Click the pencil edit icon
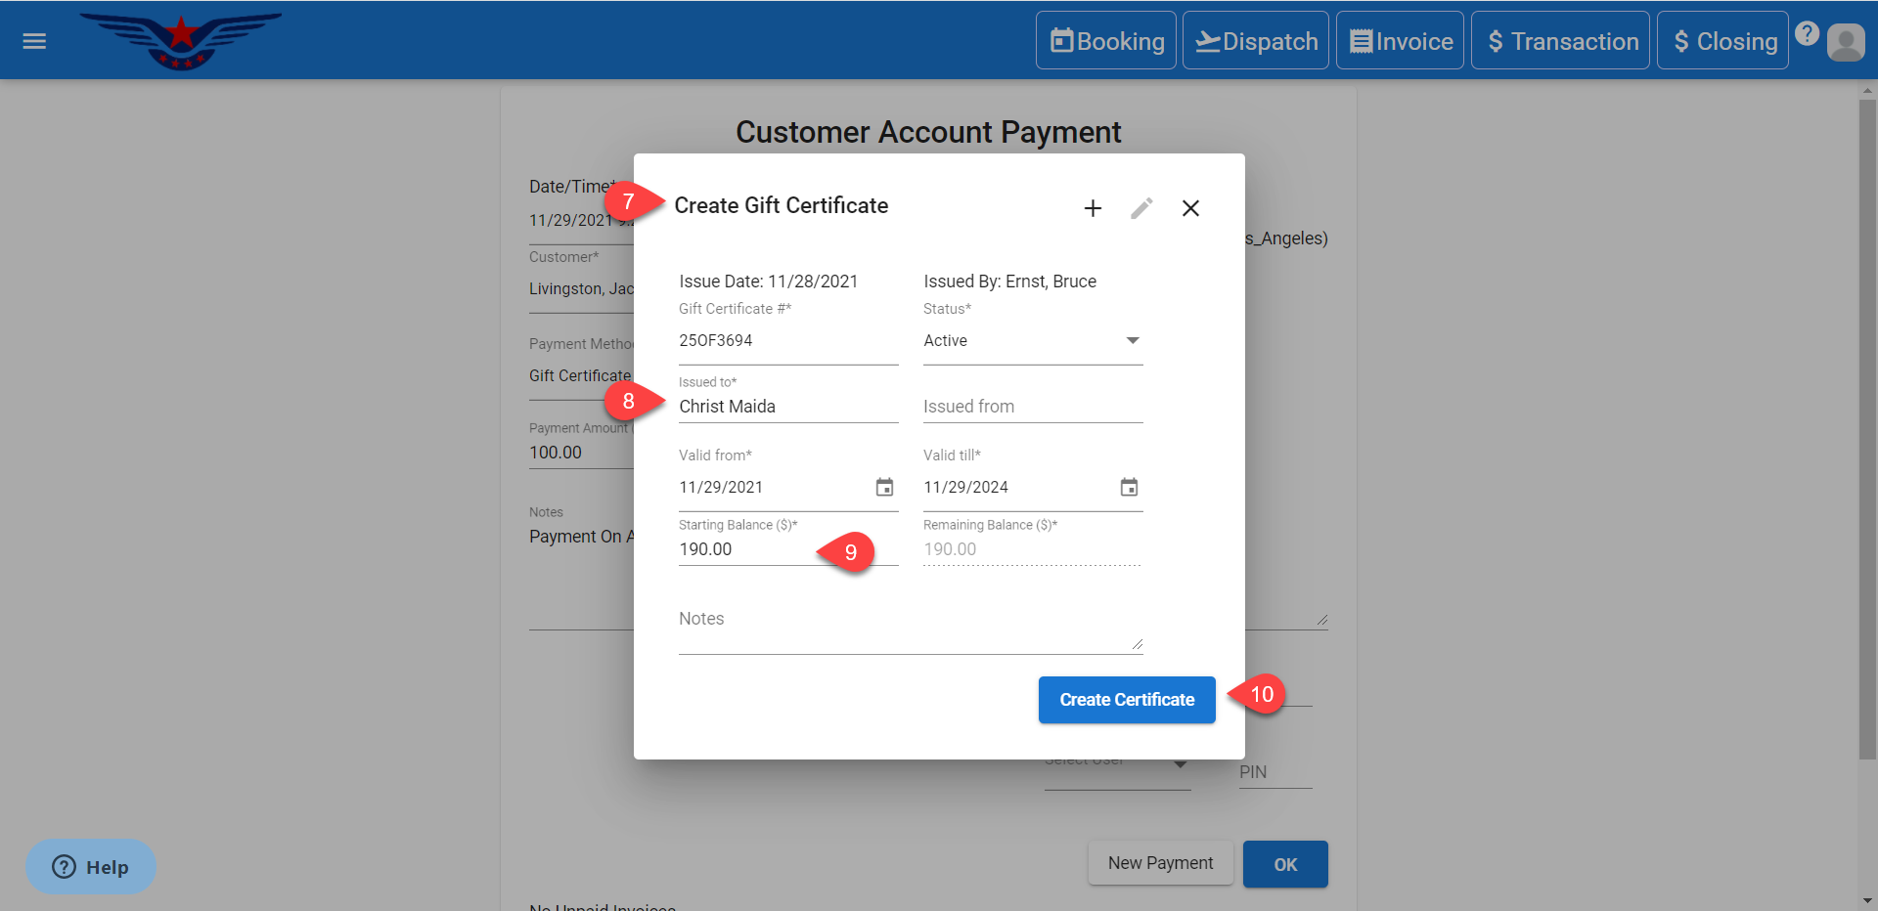 1141,208
